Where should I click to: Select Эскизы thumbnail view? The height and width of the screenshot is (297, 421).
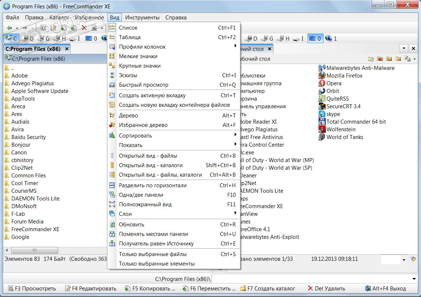pyautogui.click(x=174, y=75)
